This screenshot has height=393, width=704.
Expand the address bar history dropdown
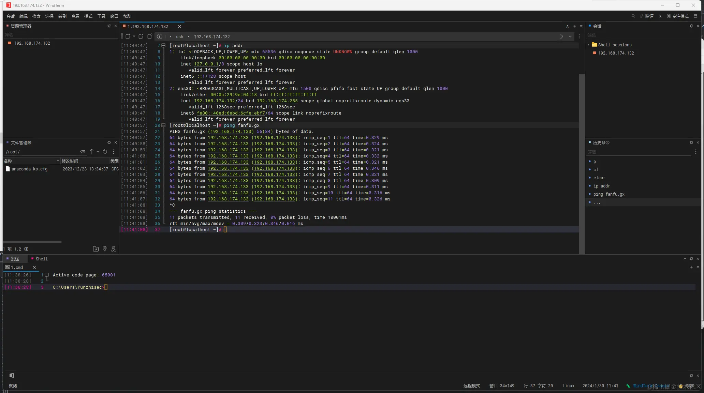click(x=570, y=36)
